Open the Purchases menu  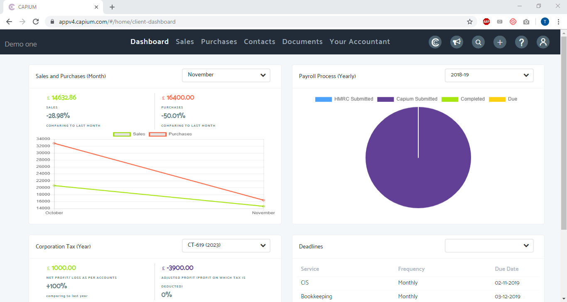coord(219,42)
